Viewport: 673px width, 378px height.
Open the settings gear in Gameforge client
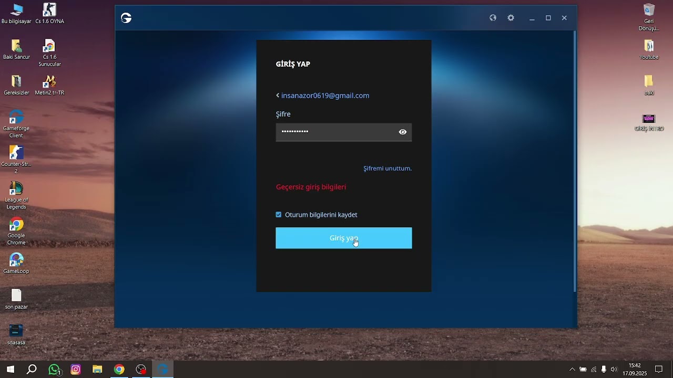tap(511, 18)
